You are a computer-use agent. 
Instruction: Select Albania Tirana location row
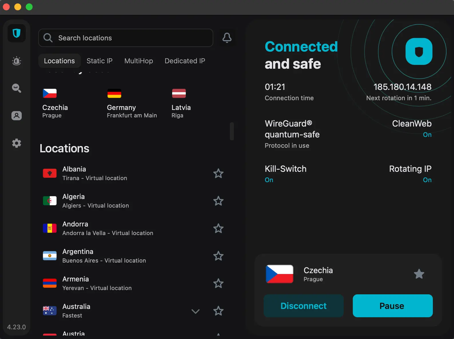tap(133, 173)
